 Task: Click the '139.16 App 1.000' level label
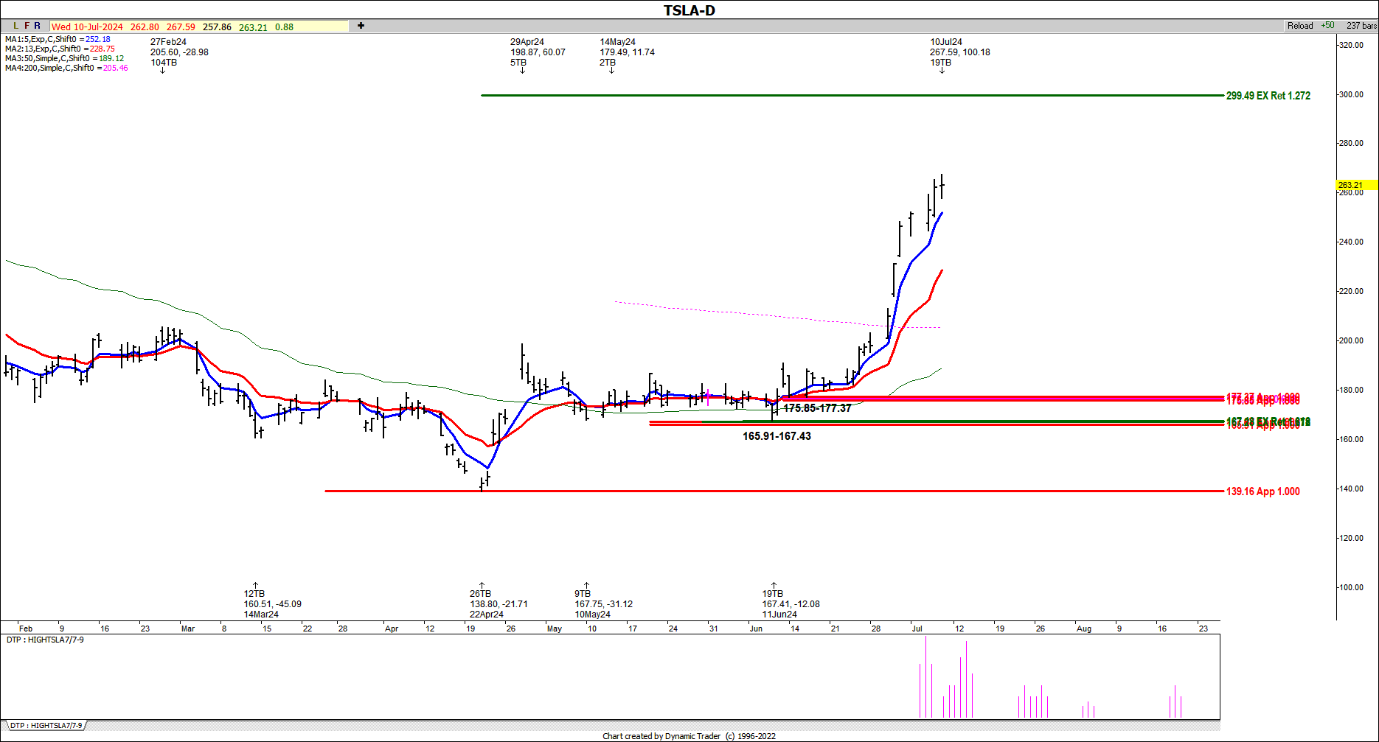coord(1263,491)
